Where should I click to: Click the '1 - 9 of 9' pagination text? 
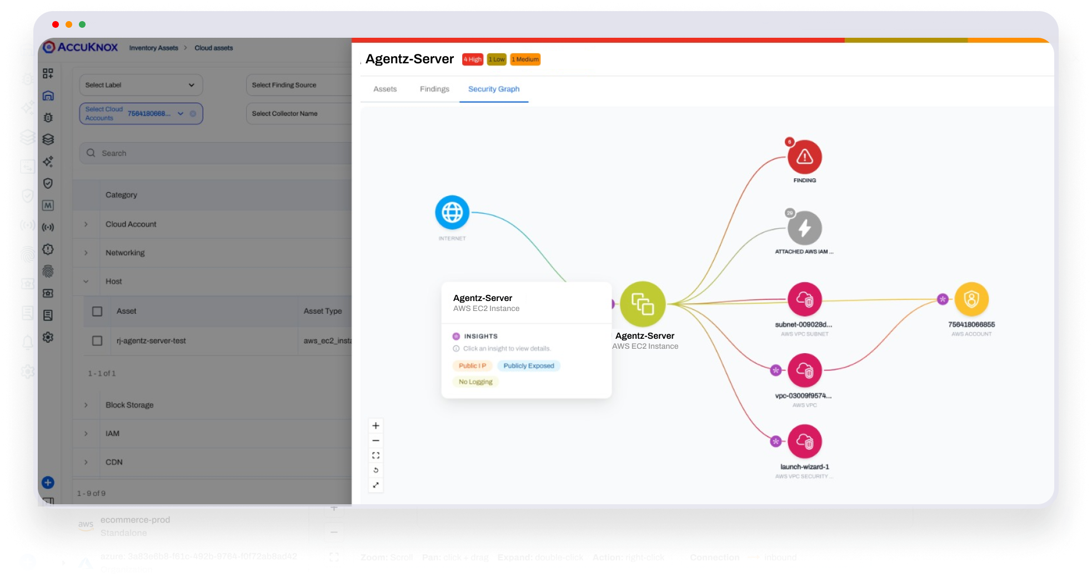coord(91,494)
